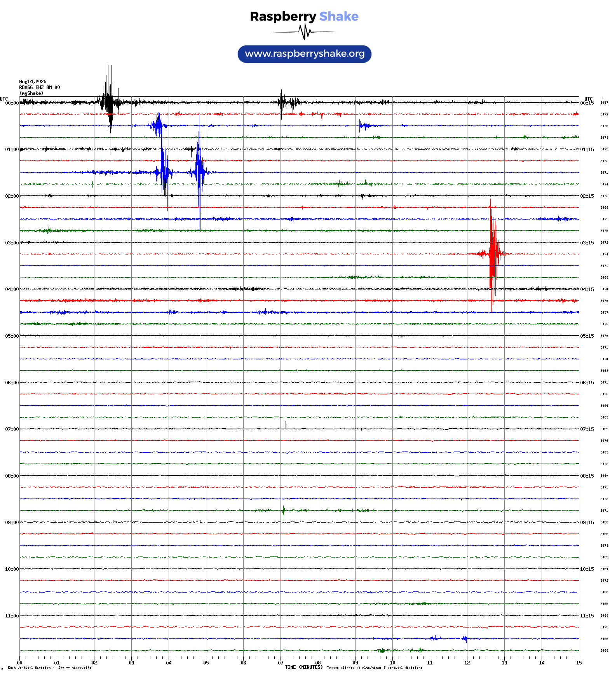The width and height of the screenshot is (610, 673).
Task: Open the www.raspberryshake.org link
Action: 305,54
